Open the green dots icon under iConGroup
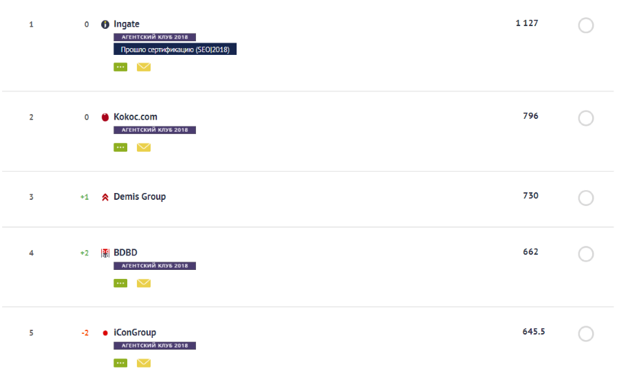Viewport: 619px width, 386px height. 120,363
